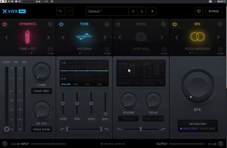Click Space module gain trim knob
This screenshot has height=148, width=227.
pyautogui.click(x=164, y=49)
